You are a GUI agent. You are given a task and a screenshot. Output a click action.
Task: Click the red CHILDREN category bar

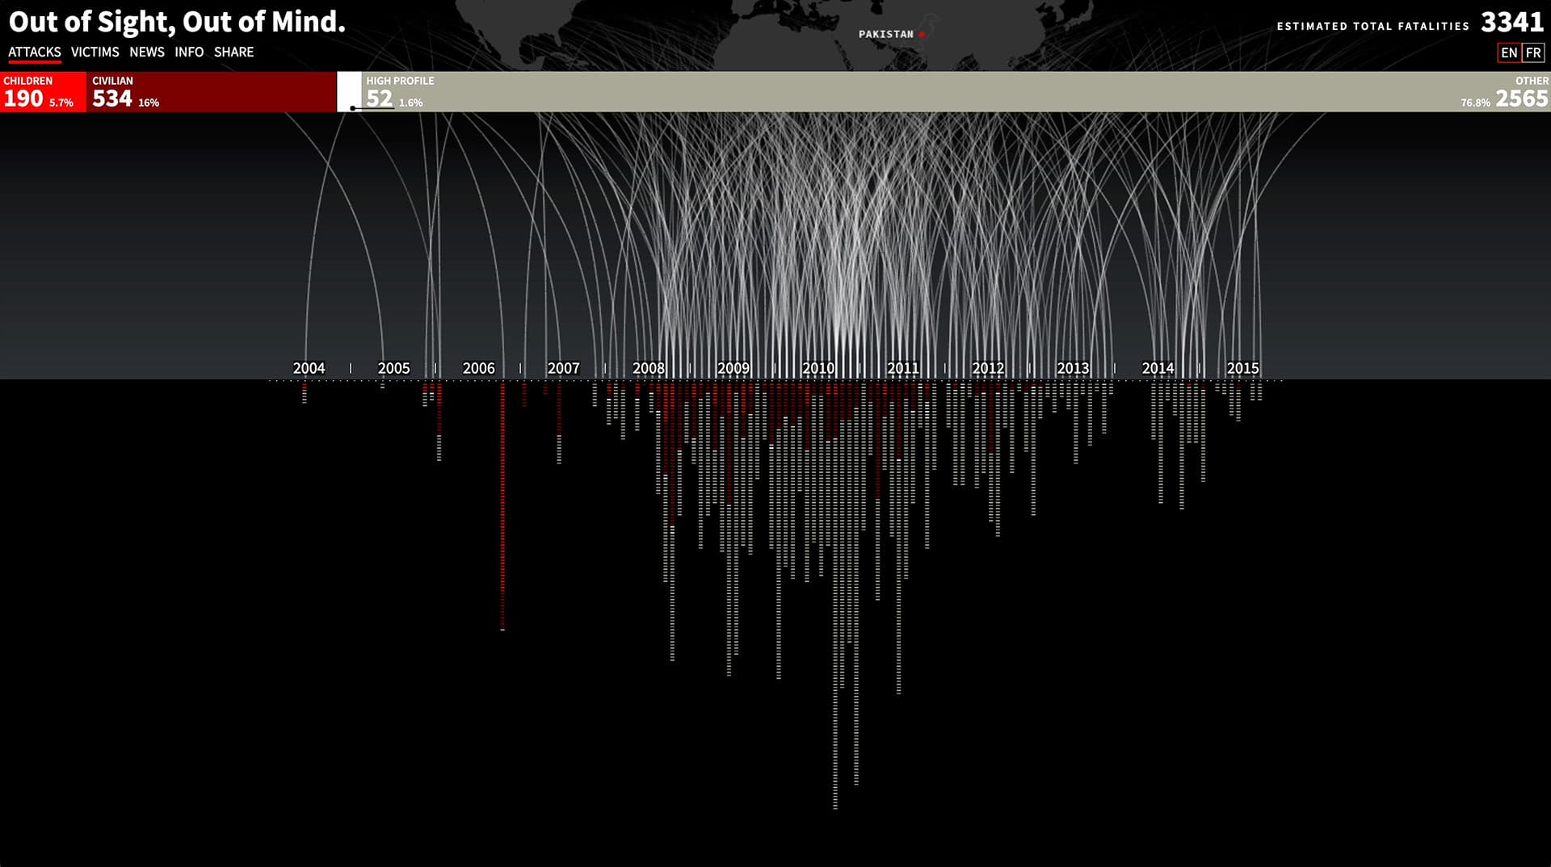(x=43, y=92)
